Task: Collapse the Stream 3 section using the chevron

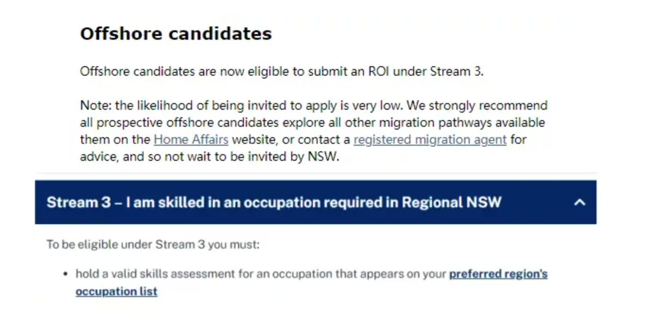Action: pyautogui.click(x=579, y=202)
